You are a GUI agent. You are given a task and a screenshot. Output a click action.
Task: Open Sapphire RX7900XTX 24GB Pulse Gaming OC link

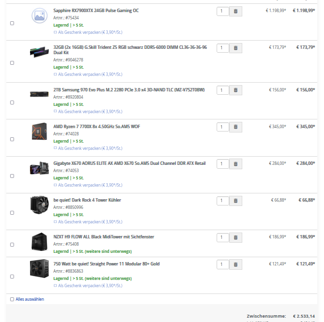(x=96, y=11)
